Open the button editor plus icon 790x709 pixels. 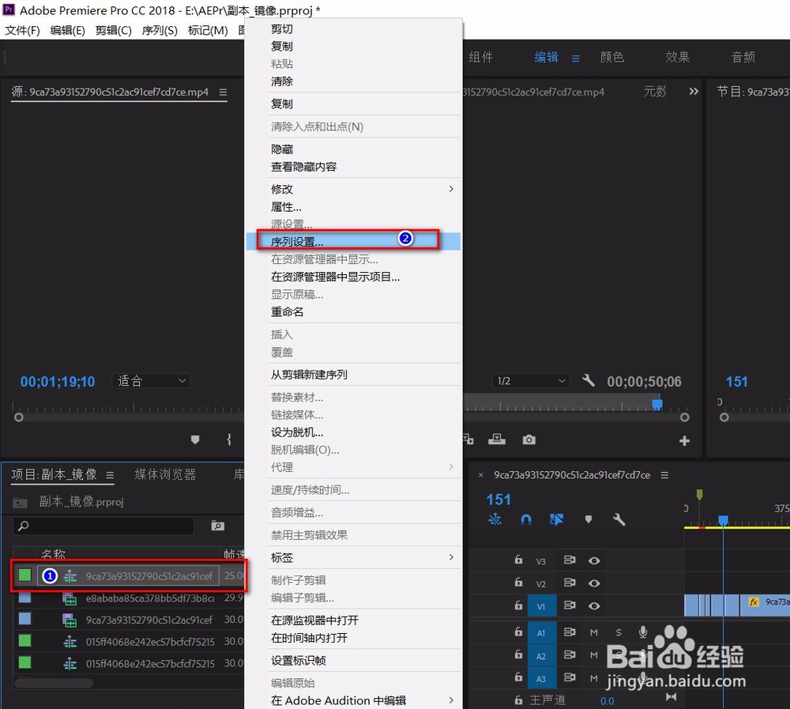click(x=684, y=441)
